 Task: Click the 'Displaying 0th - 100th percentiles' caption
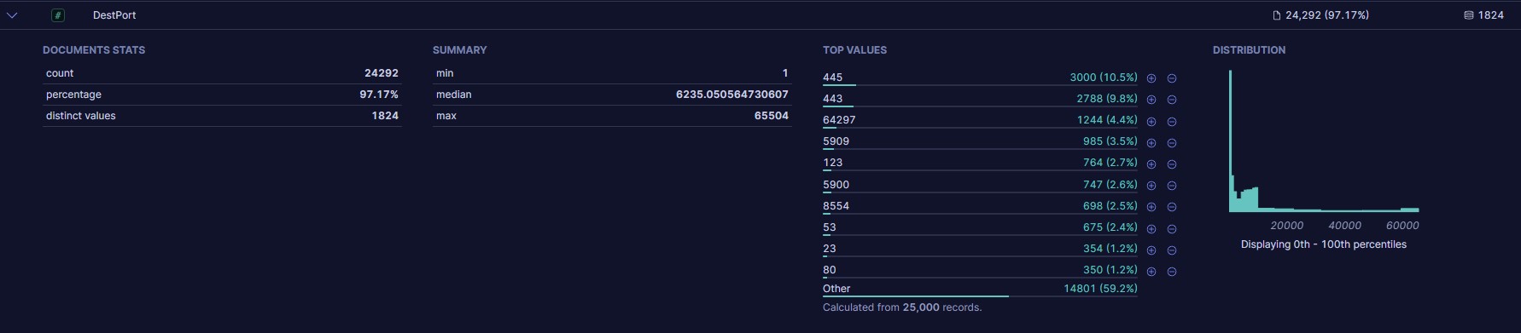click(1324, 244)
